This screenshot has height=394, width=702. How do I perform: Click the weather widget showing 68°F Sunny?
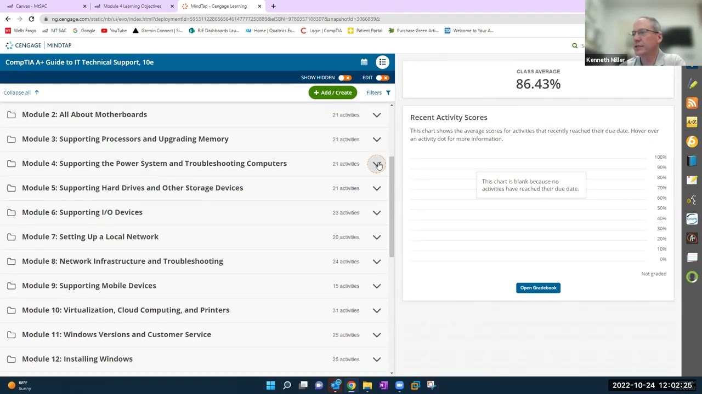pos(19,385)
